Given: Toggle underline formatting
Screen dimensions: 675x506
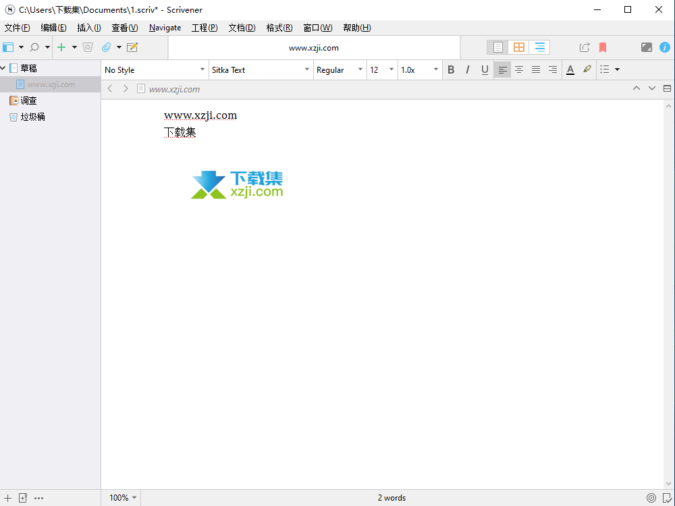Looking at the screenshot, I should pos(485,69).
